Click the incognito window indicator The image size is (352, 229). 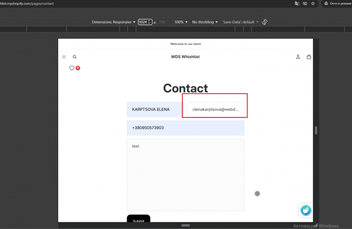(x=337, y=4)
